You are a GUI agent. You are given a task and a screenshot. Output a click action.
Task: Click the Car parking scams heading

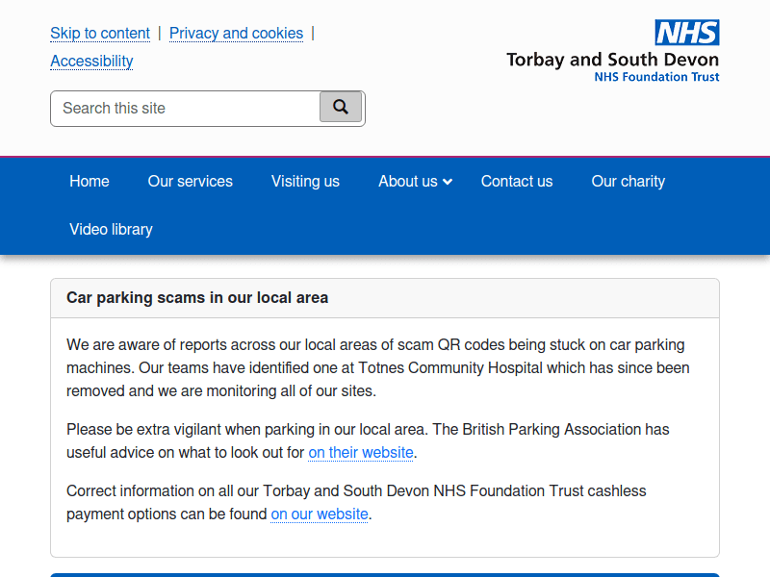coord(197,298)
